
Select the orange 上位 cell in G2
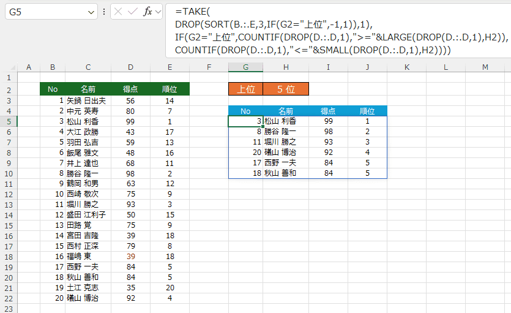tap(245, 89)
